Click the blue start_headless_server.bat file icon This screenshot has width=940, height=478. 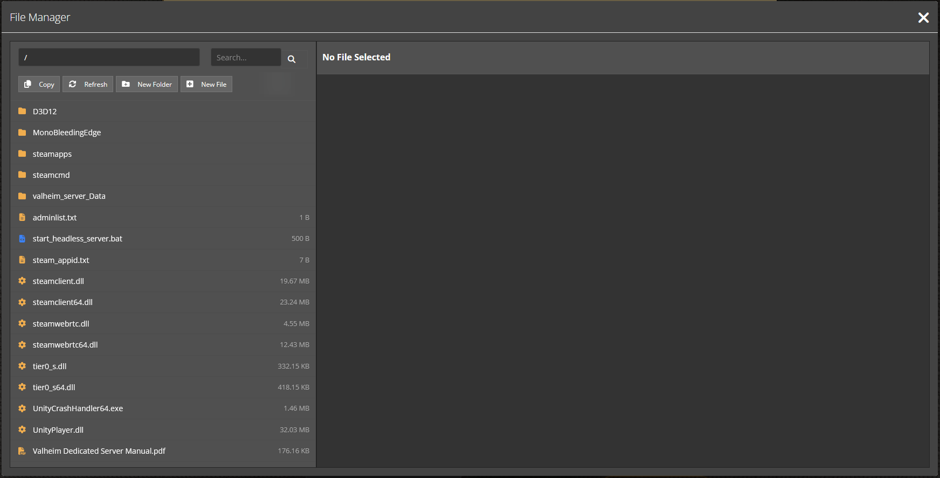tap(22, 239)
